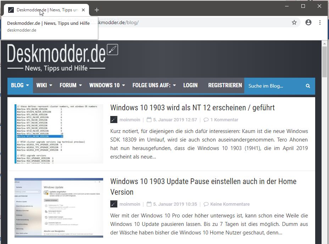The height and width of the screenshot is (244, 329).
Task: Click the favicon on the Deskmodder.de tab
Action: 11,10
